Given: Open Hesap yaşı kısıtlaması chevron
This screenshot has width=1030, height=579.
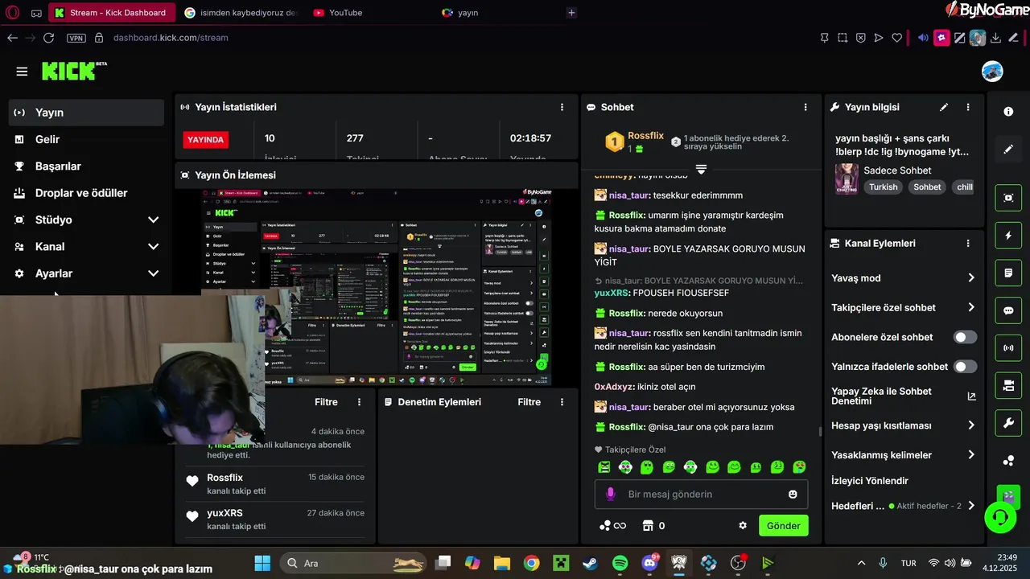Looking at the screenshot, I should pos(971,425).
